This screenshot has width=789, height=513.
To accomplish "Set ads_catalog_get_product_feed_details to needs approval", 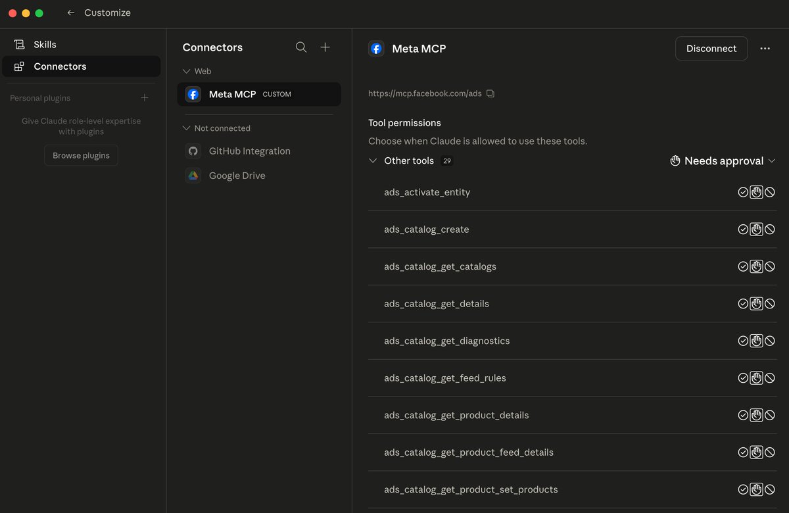I will point(757,452).
